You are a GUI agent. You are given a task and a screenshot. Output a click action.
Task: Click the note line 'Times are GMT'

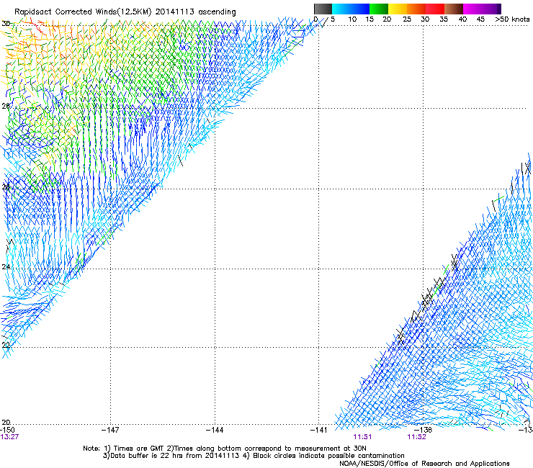pyautogui.click(x=138, y=449)
